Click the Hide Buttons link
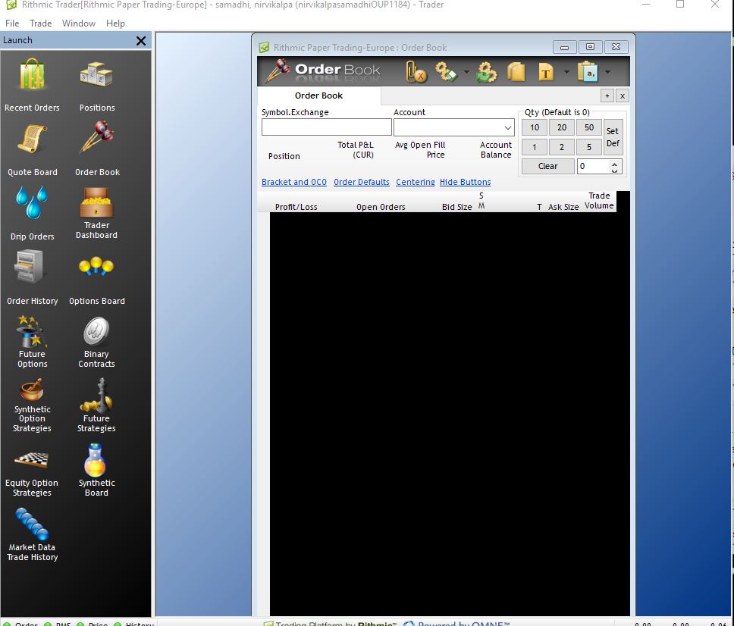Viewport: 734px width, 626px height. click(466, 182)
